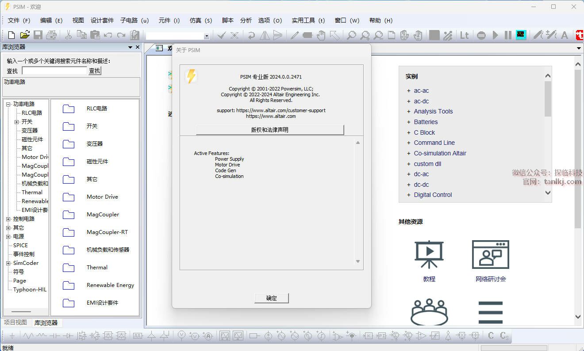The width and height of the screenshot is (584, 351).
Task: Open the 编辑 (E) menu
Action: point(51,20)
